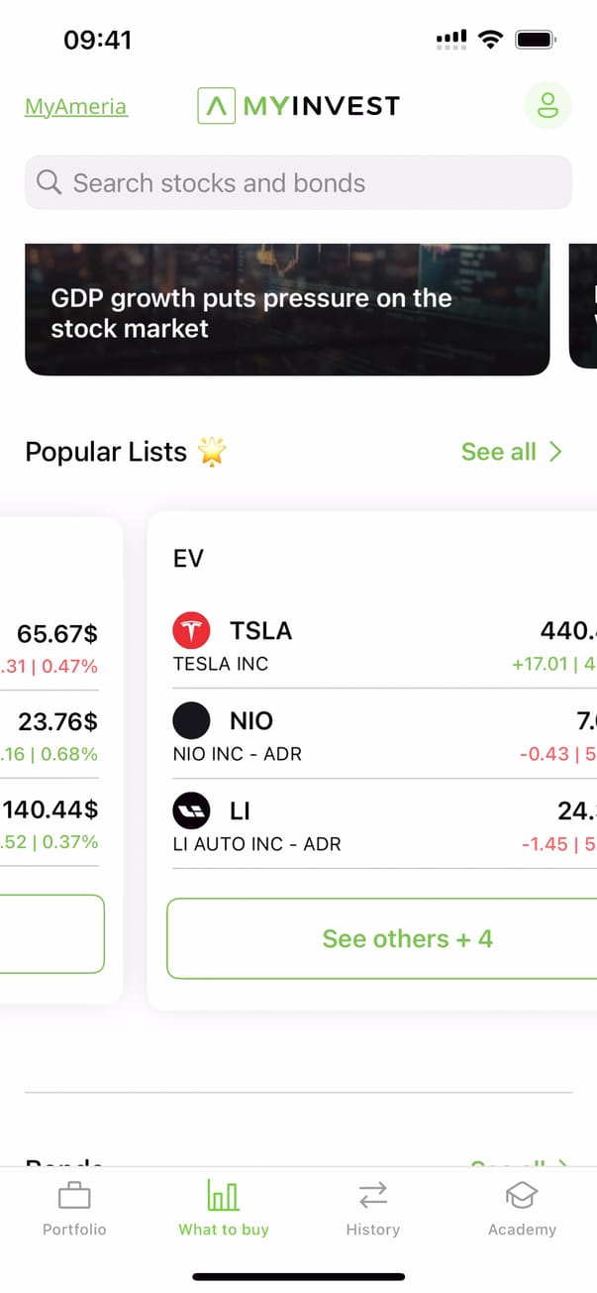
Task: Tap the Li Auto logo icon
Action: [191, 811]
